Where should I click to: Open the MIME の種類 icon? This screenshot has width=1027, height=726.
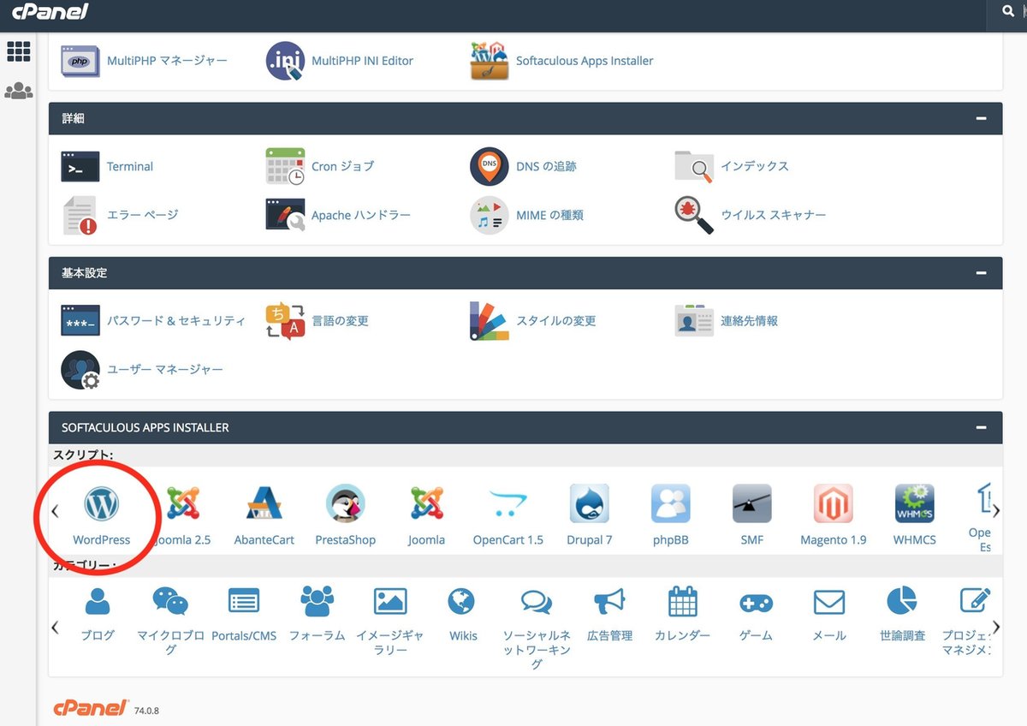[490, 215]
